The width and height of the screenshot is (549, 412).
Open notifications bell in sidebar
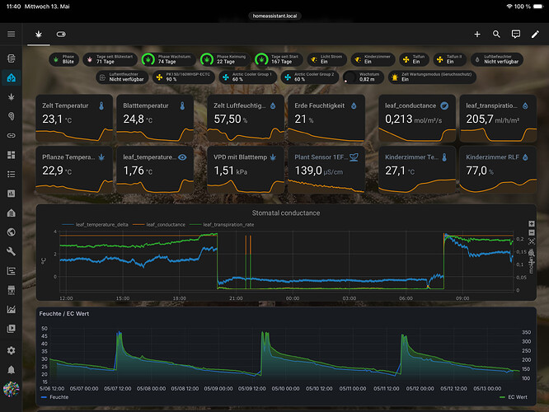[12, 370]
